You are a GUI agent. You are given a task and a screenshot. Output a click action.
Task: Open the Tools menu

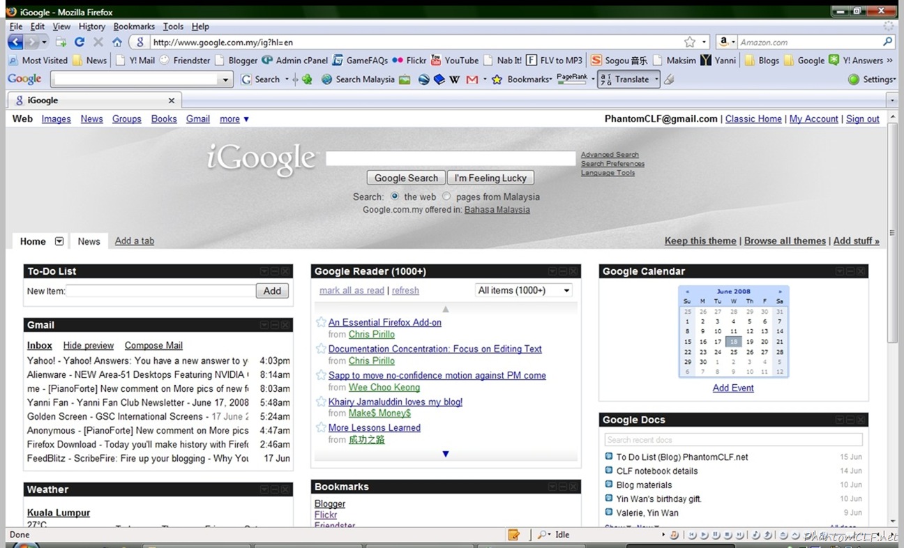(x=173, y=26)
